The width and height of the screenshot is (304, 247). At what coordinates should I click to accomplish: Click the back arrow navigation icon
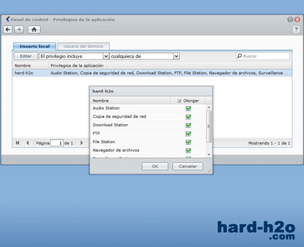[8, 30]
